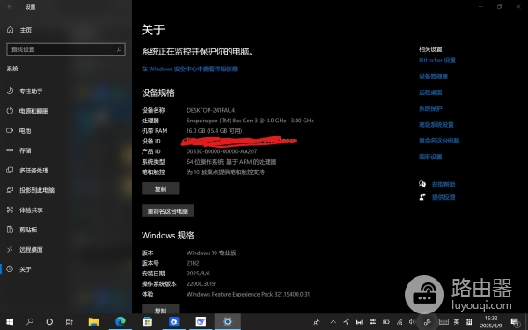
Task: Click 复制 button under Windows 规格
Action: 160,310
